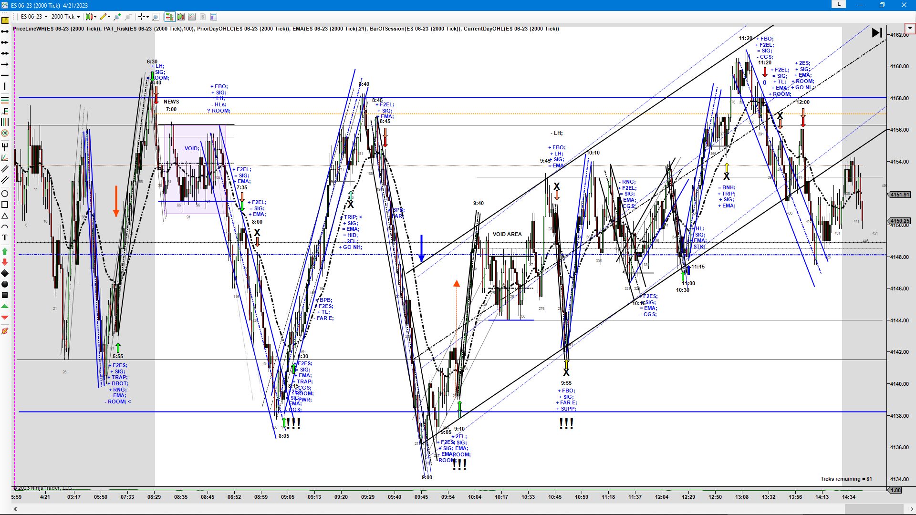
Task: Open the candlestick chart style dropdown
Action: (91, 17)
